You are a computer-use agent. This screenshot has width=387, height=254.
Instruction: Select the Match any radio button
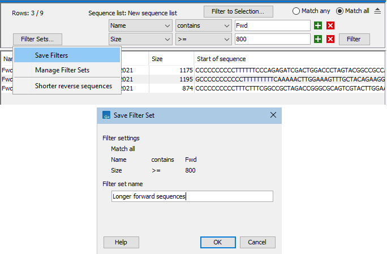pyautogui.click(x=296, y=11)
